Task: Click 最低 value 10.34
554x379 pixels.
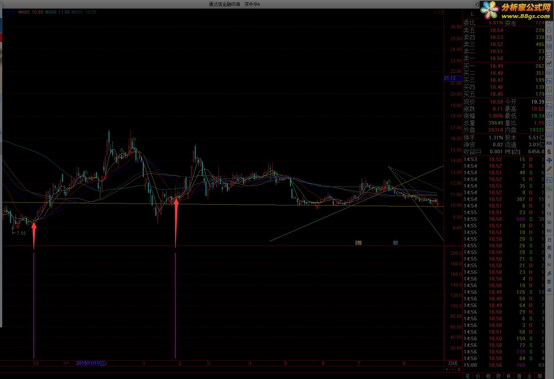Action: pyautogui.click(x=538, y=116)
